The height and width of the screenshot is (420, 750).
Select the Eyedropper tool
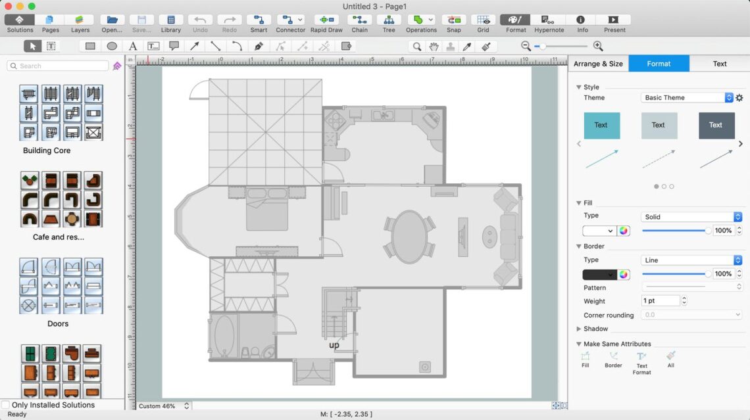tap(466, 46)
